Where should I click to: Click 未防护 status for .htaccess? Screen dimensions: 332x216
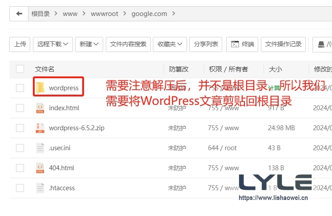point(177,188)
